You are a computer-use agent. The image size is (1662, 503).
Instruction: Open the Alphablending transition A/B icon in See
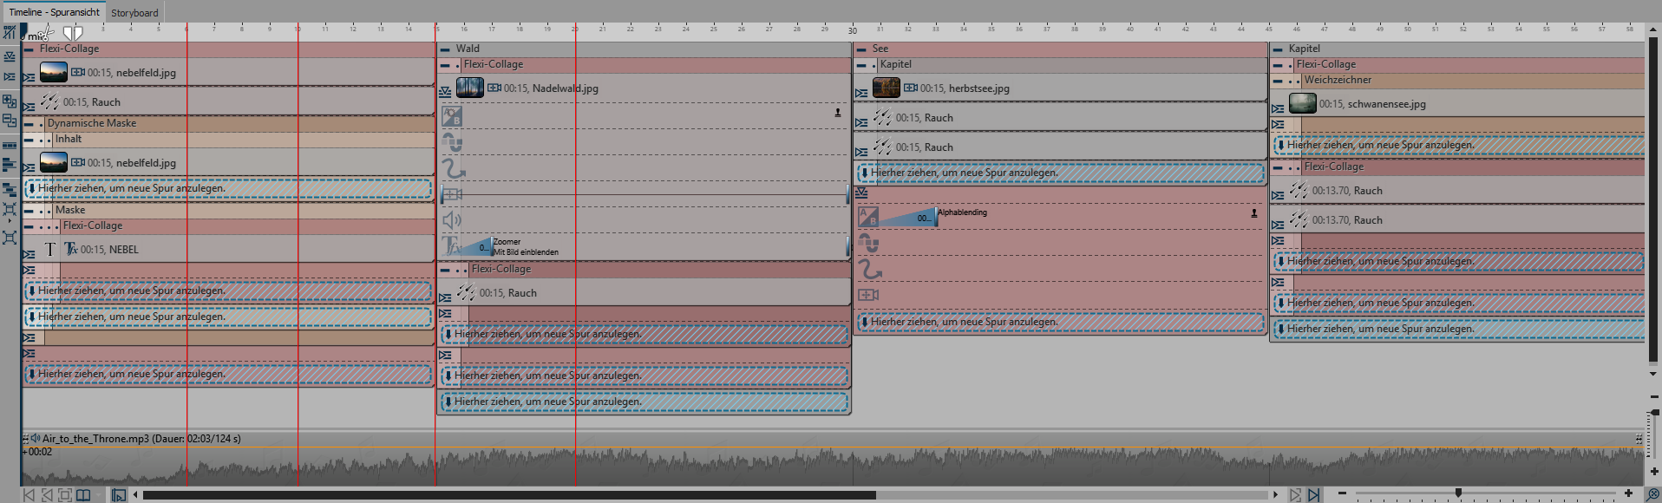868,218
